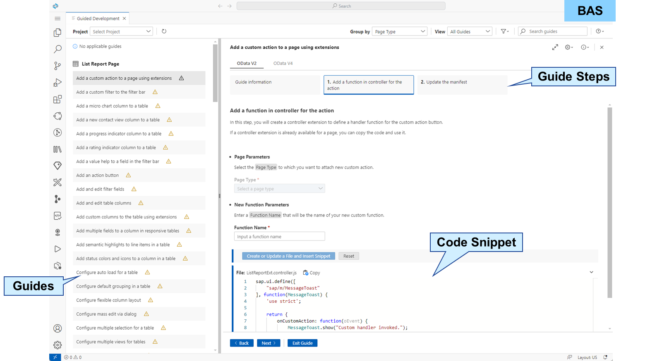Click the Search guides input field
The width and height of the screenshot is (662, 361).
(x=552, y=31)
